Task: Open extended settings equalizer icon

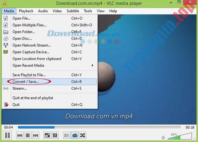Action: (x=55, y=135)
